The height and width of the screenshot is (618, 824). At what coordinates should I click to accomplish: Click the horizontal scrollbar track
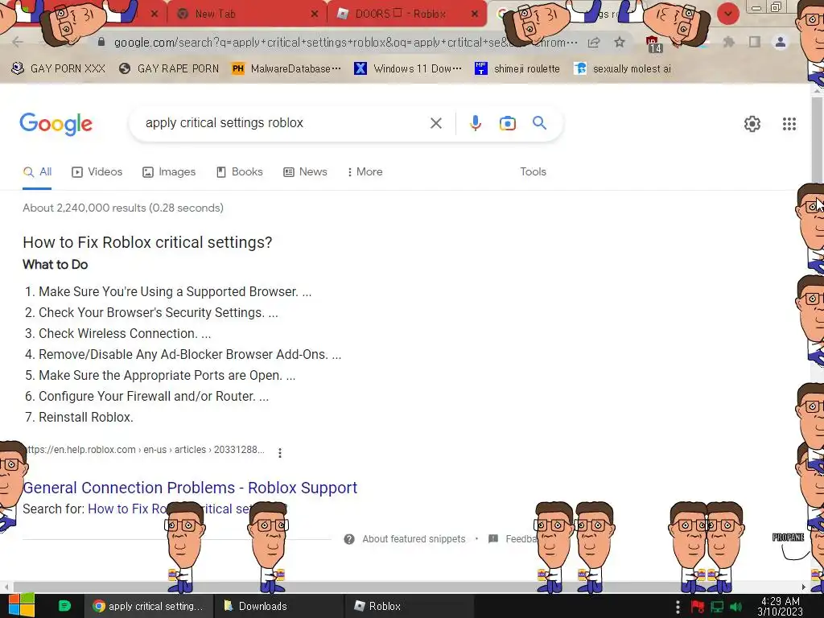point(405,587)
